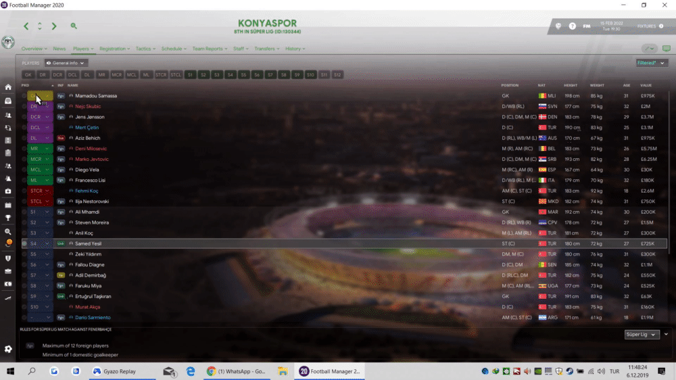The width and height of the screenshot is (676, 380).
Task: Click the STCR position filter button
Action: [x=161, y=74]
